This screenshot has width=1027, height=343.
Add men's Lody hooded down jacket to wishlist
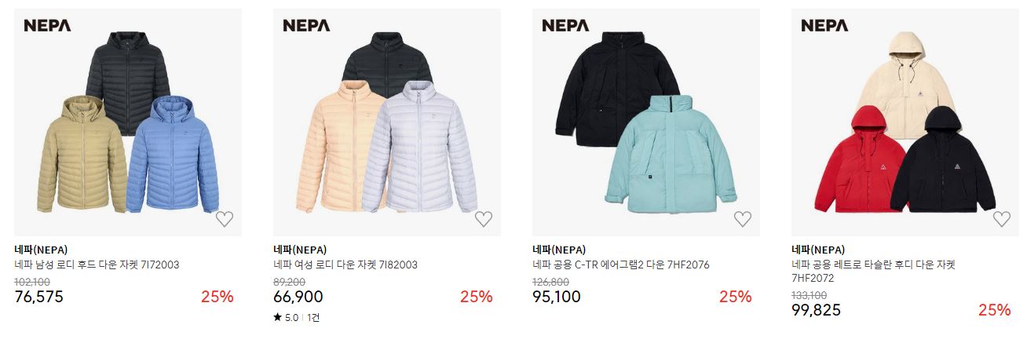click(225, 219)
